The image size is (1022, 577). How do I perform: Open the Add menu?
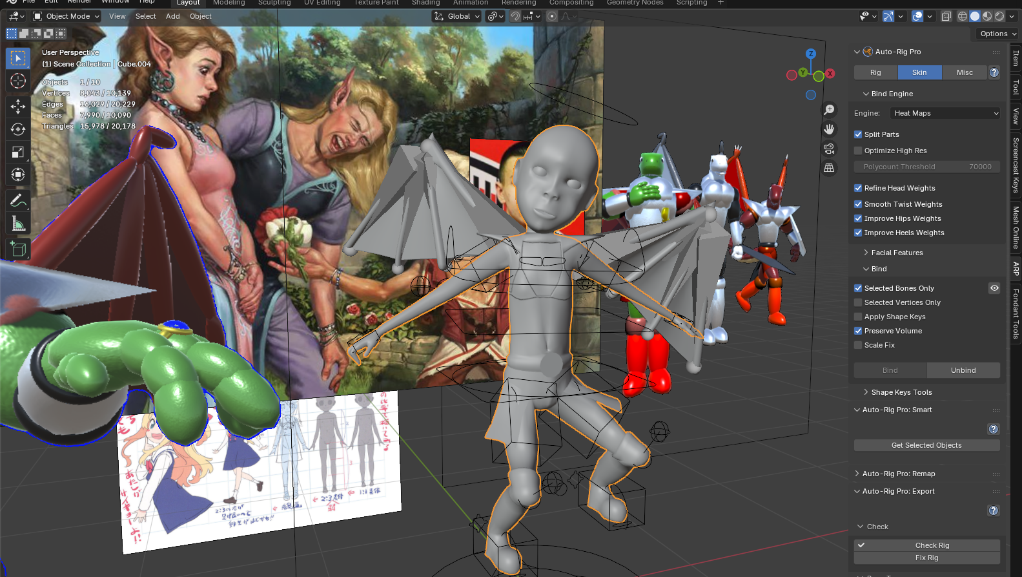[x=172, y=16]
